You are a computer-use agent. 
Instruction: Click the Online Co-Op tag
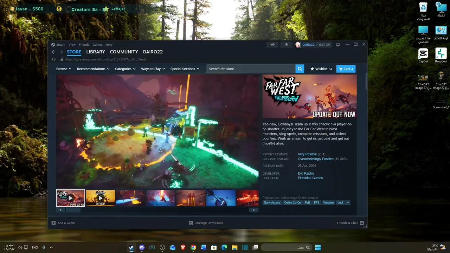coord(292,202)
